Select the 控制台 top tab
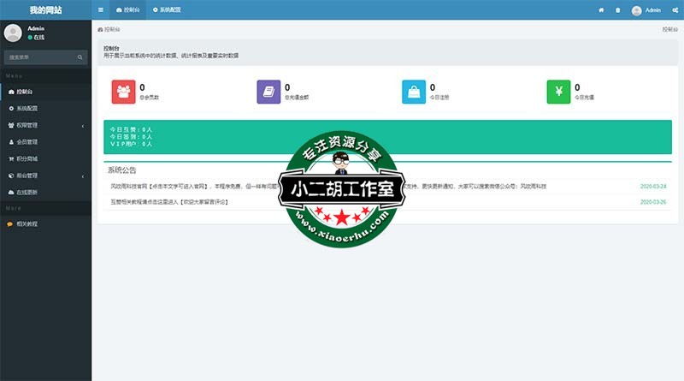The width and height of the screenshot is (684, 381). (x=127, y=10)
